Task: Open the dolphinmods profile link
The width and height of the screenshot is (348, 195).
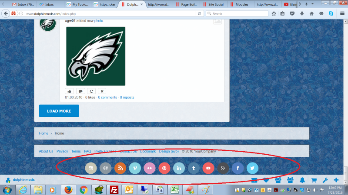Action: pyautogui.click(x=23, y=180)
